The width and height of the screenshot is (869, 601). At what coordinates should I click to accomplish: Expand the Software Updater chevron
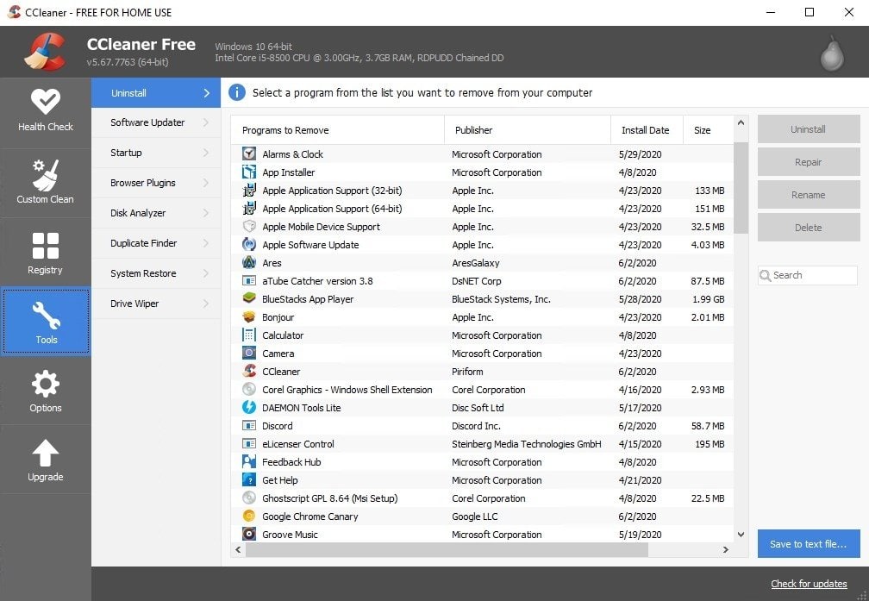point(206,122)
